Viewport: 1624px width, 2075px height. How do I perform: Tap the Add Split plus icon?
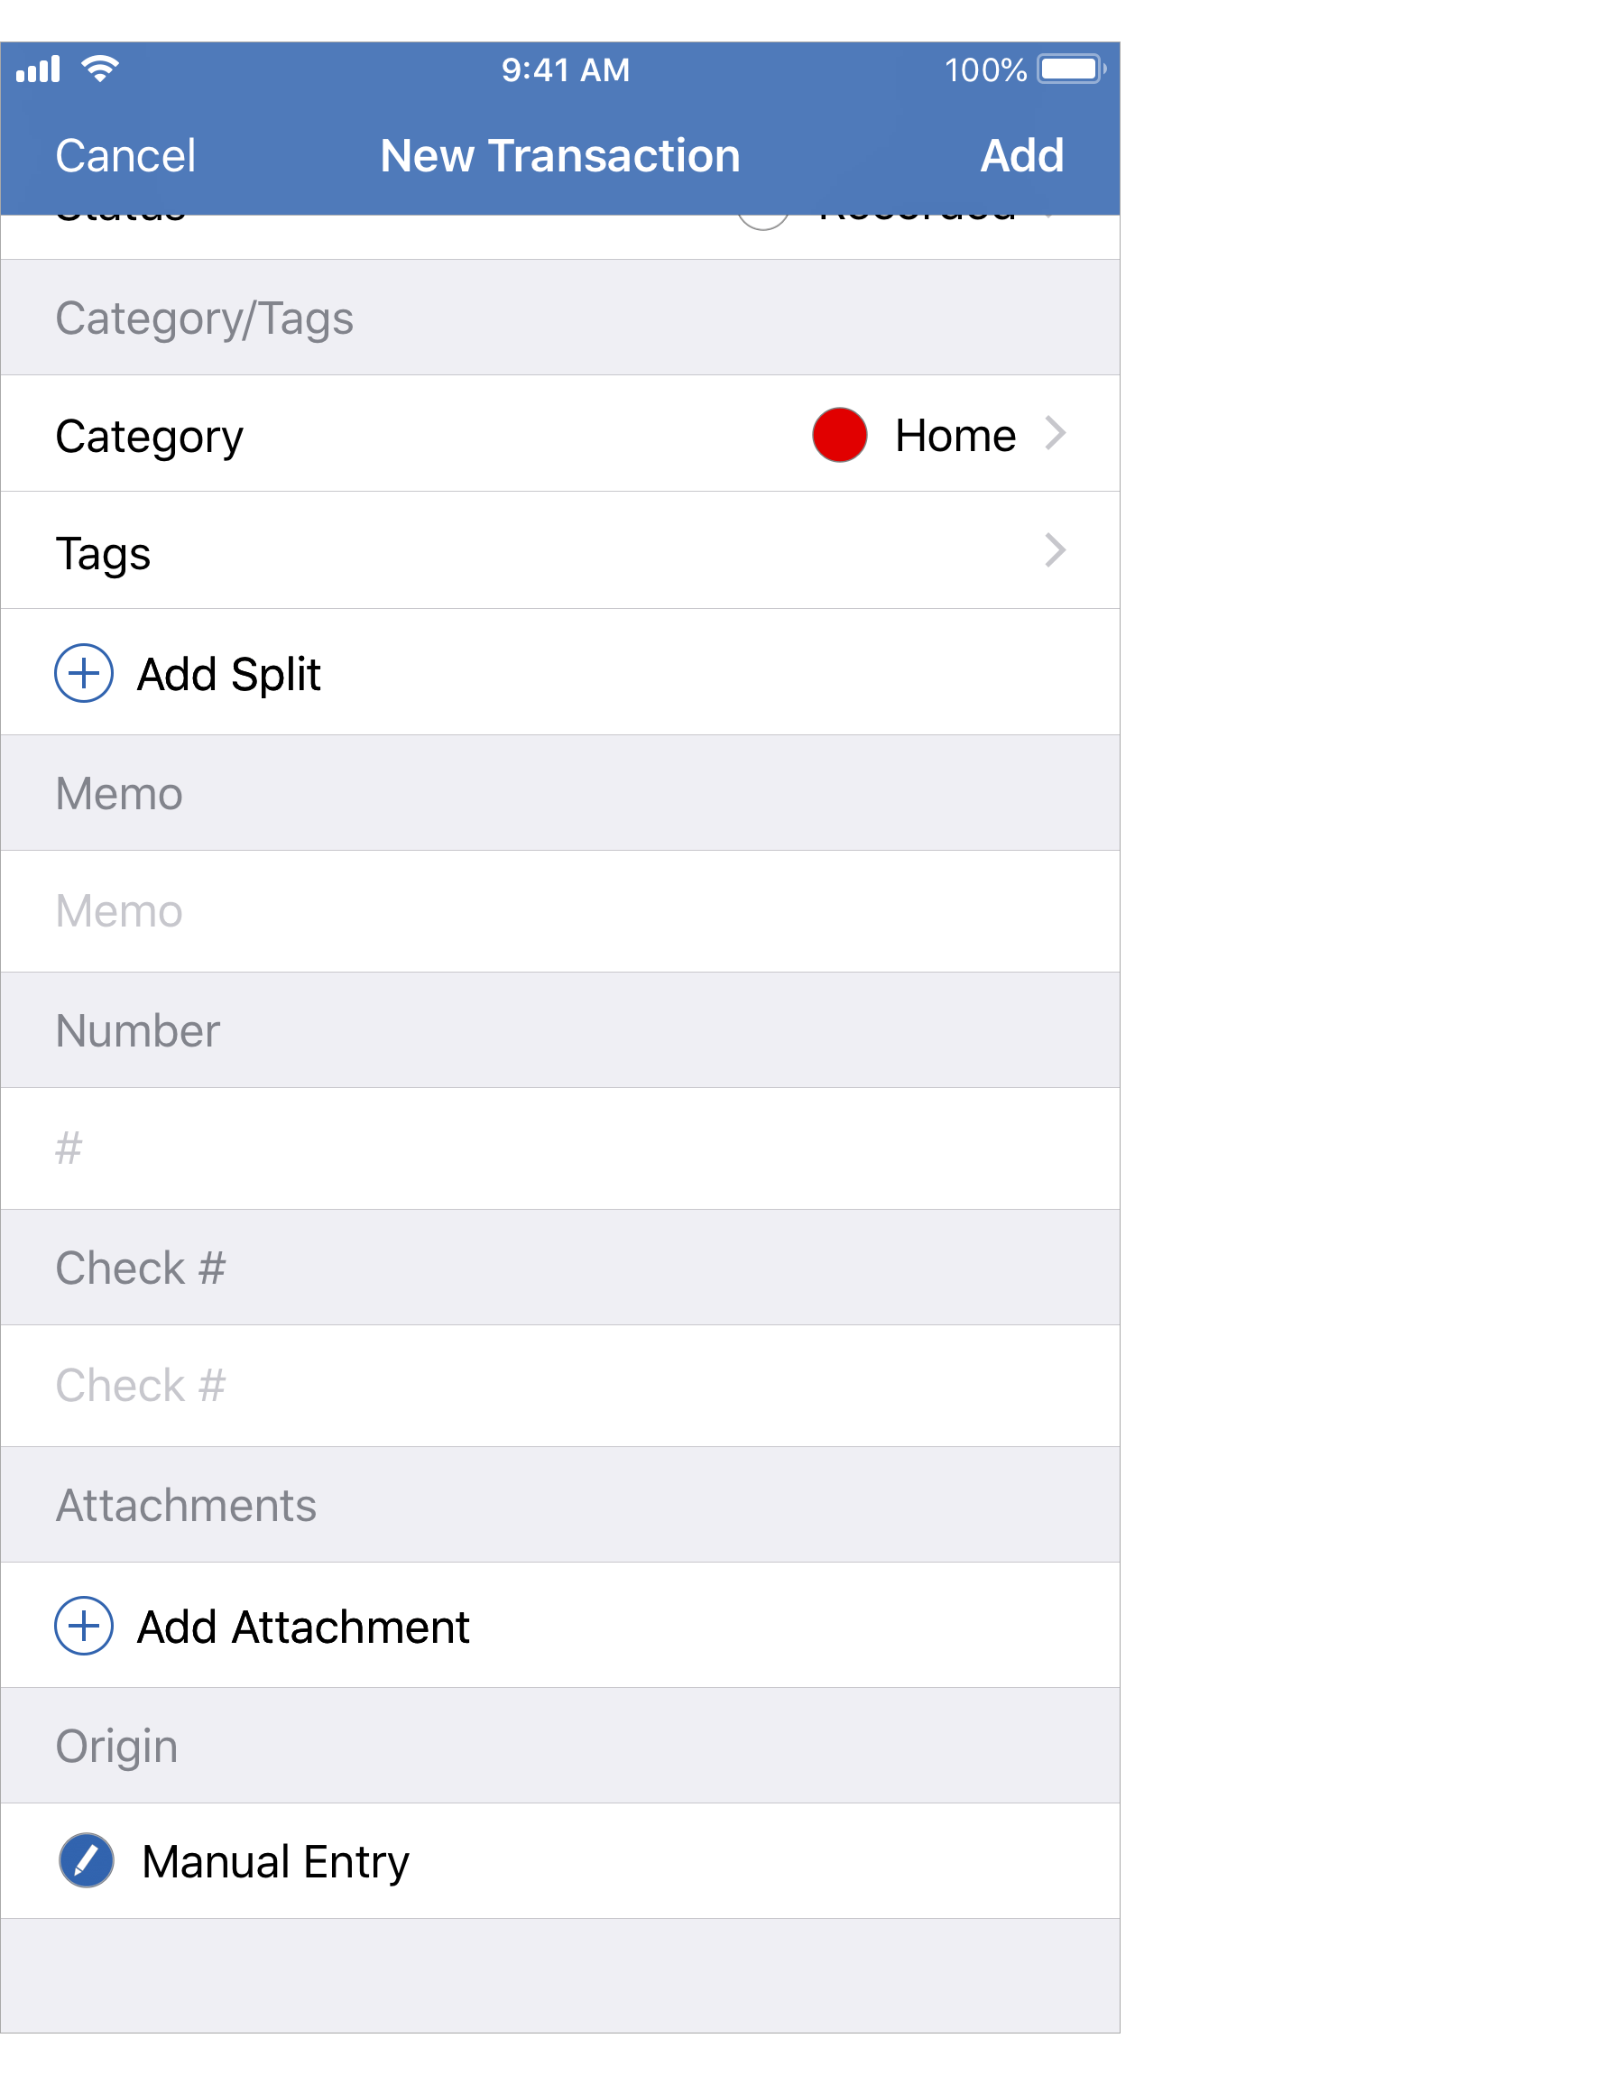pos(85,675)
